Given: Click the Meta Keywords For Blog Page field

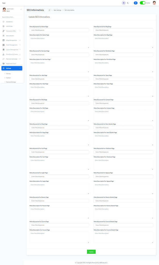Looking at the screenshot, I should (x=123, y=30).
